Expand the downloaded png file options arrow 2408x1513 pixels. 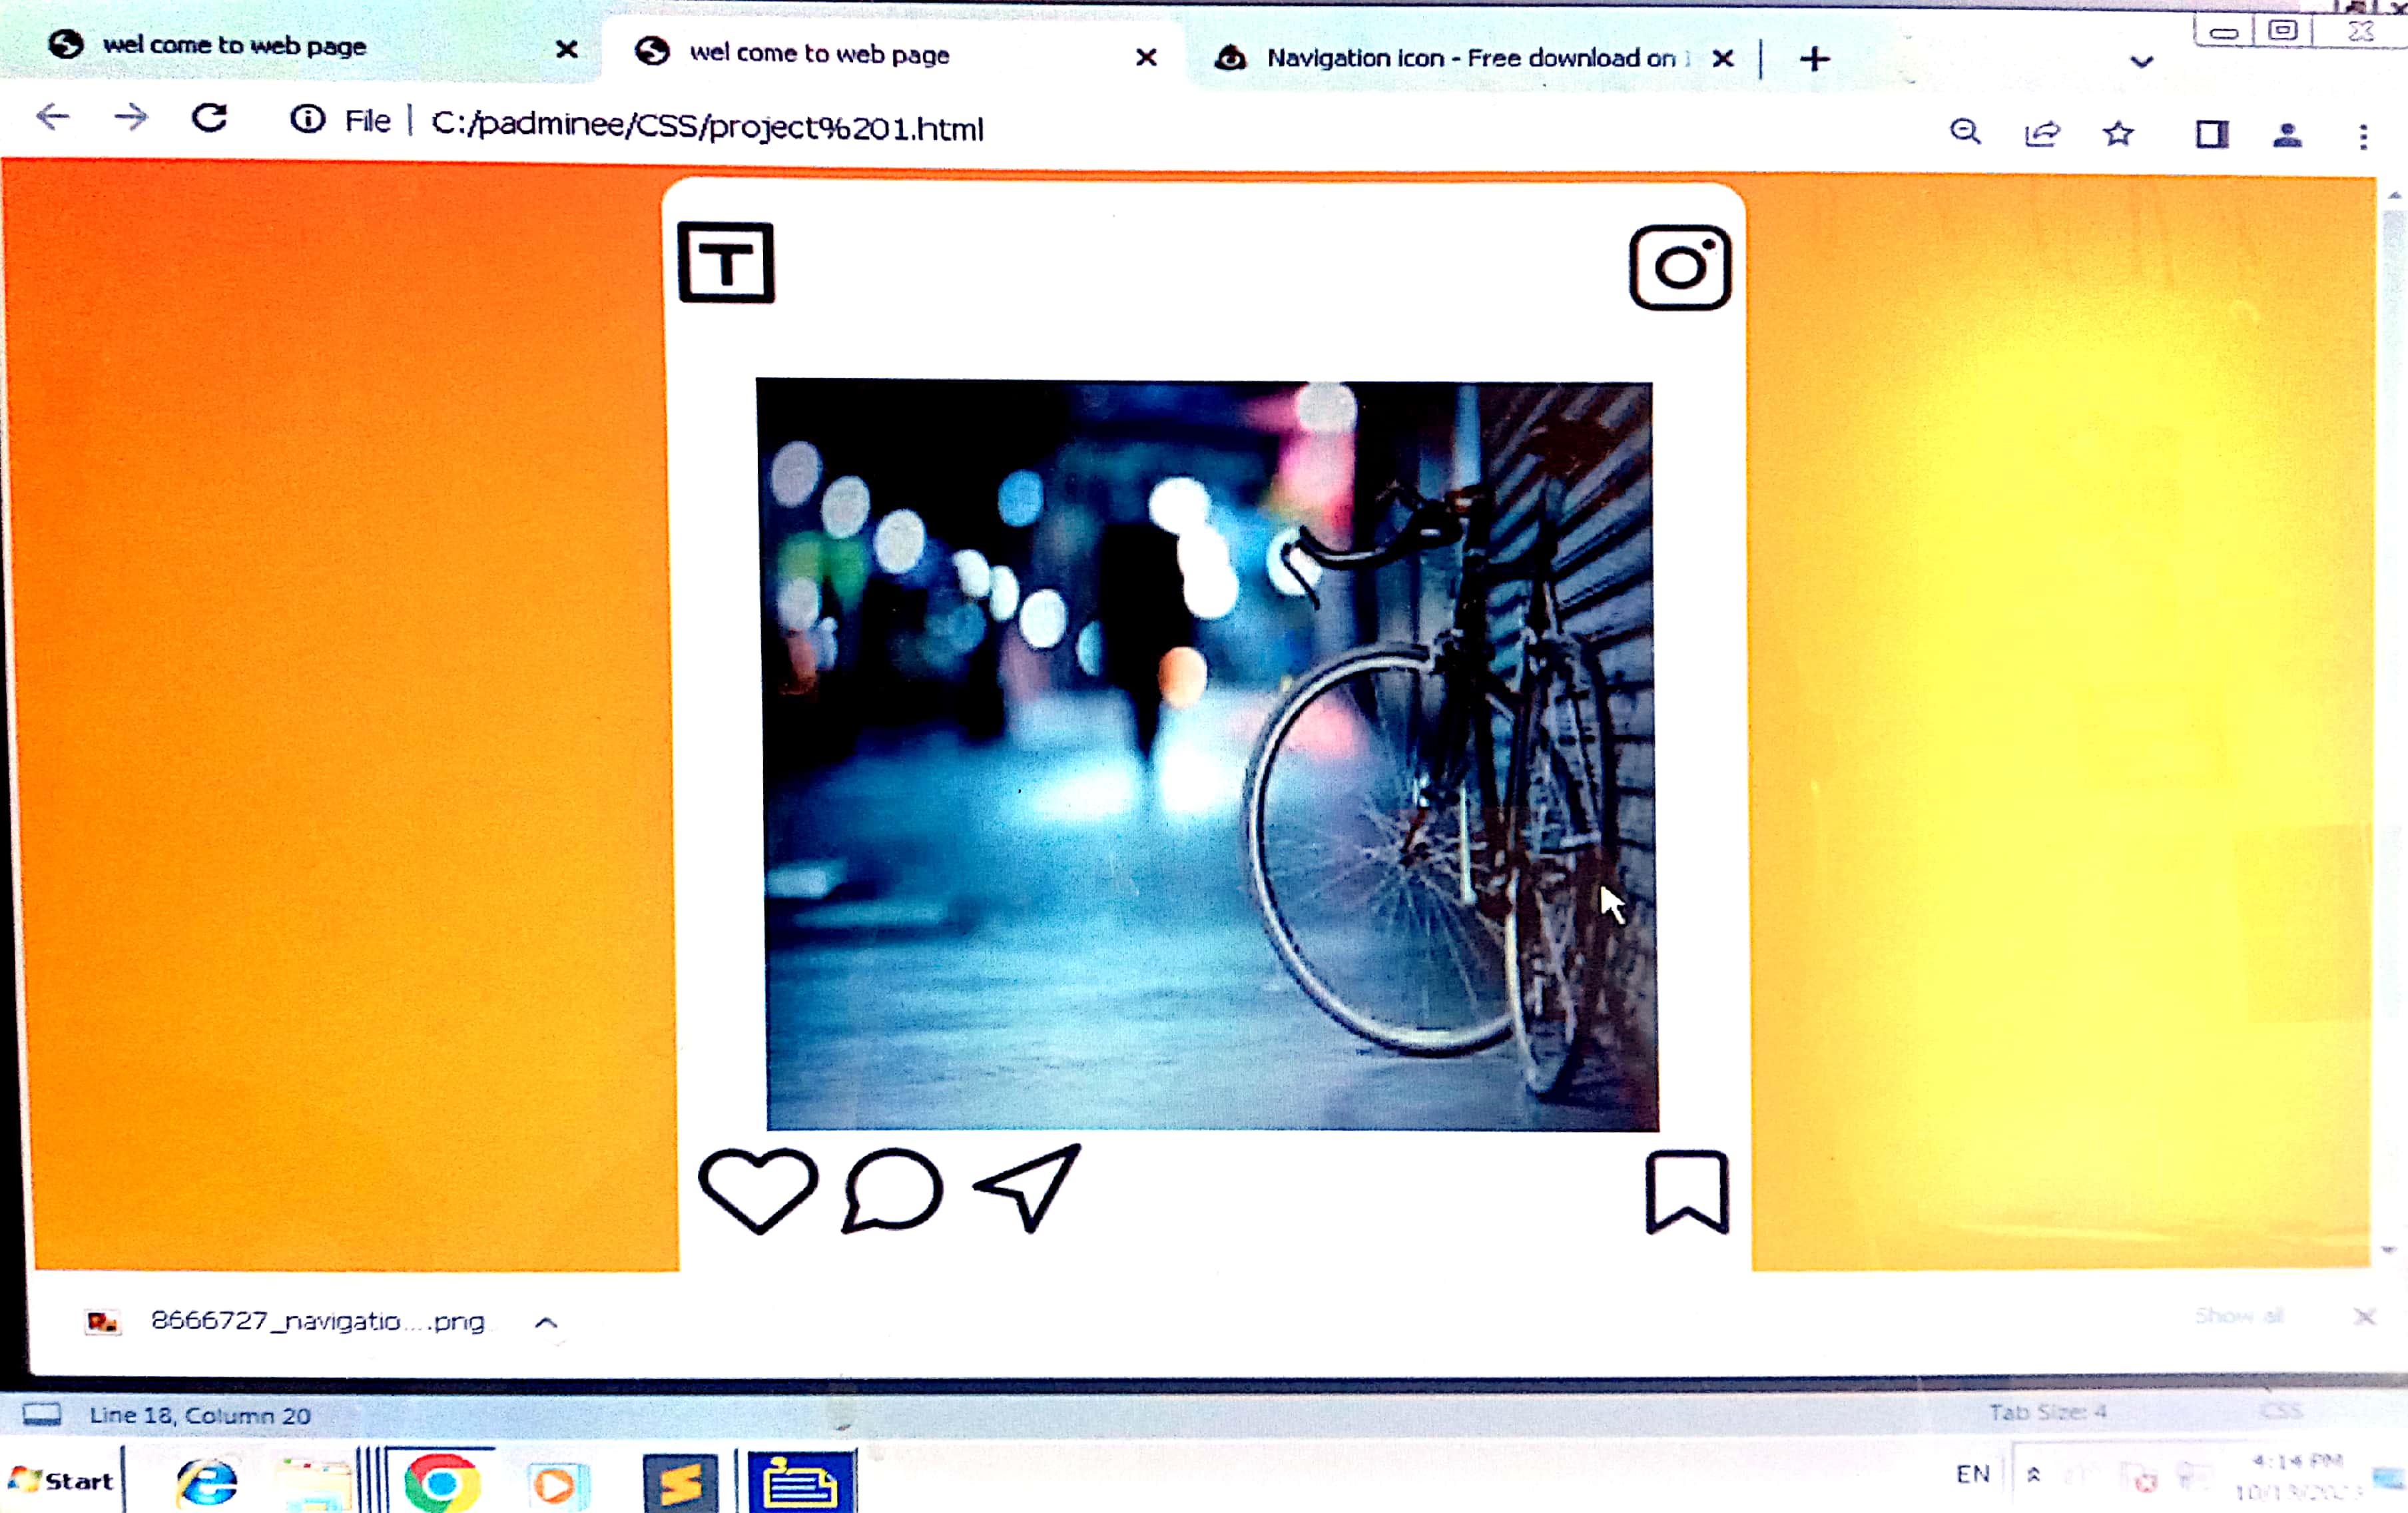pyautogui.click(x=546, y=1322)
